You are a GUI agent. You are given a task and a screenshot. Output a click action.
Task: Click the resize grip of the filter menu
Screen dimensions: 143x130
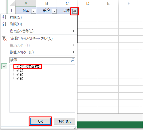(x=75, y=128)
